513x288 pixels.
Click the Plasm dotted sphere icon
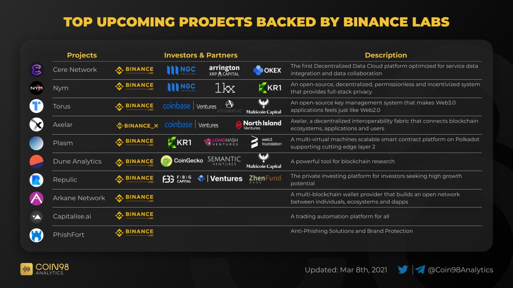[36, 143]
